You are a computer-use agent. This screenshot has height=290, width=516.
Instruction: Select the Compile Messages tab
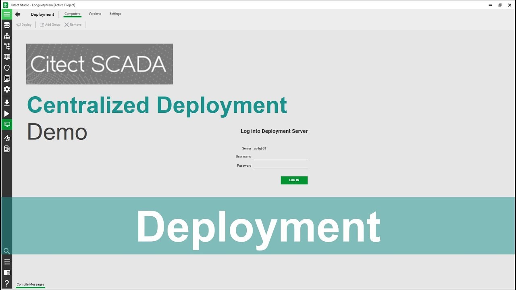pyautogui.click(x=30, y=284)
